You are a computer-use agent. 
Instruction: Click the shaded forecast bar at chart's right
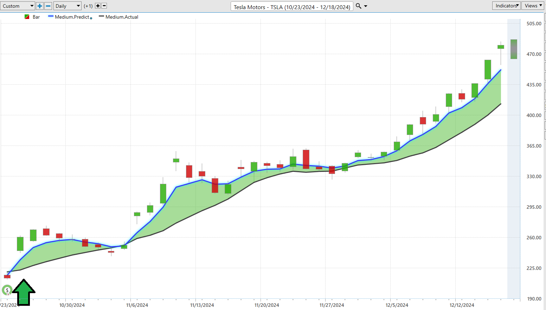(x=514, y=49)
